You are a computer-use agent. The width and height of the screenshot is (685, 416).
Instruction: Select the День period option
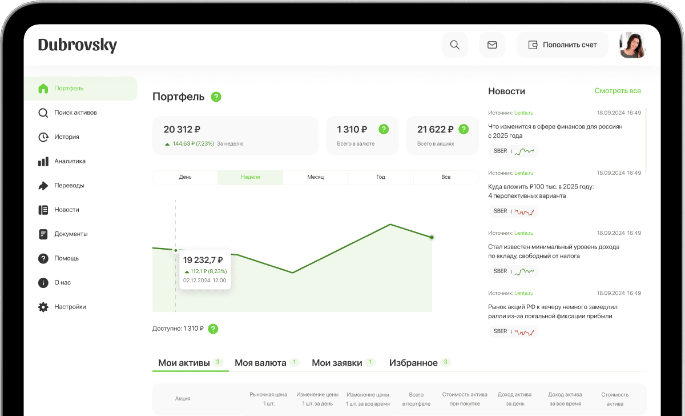[x=185, y=177]
